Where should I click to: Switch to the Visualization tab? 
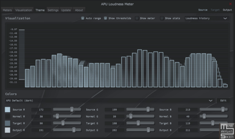(23, 10)
